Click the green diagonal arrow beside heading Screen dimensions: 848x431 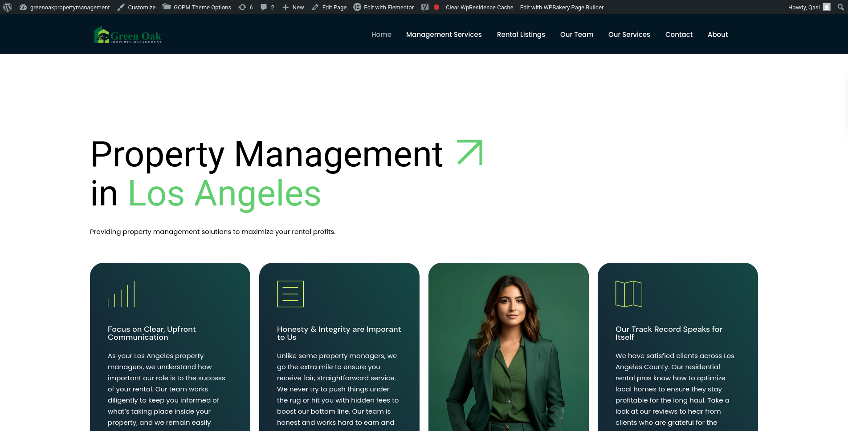(x=470, y=153)
